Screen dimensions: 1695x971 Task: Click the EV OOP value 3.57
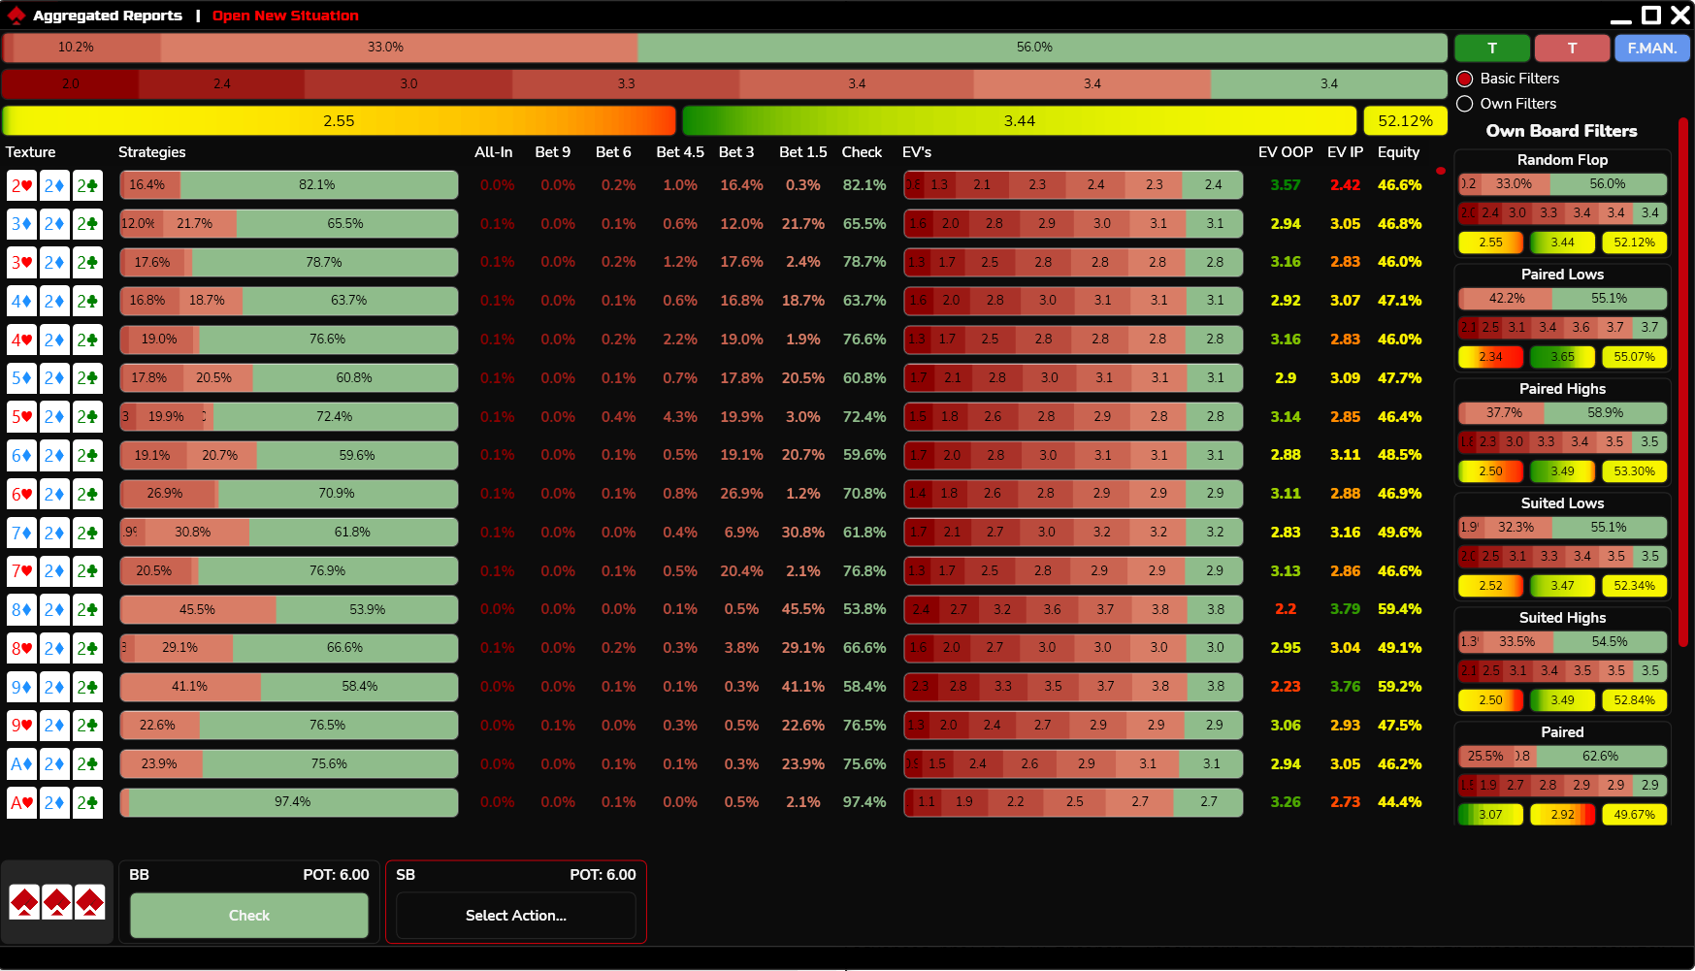click(1286, 185)
